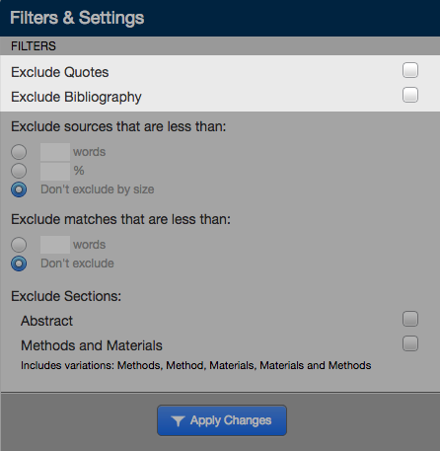The width and height of the screenshot is (440, 451).
Task: Click the source percentage input field
Action: (x=55, y=171)
